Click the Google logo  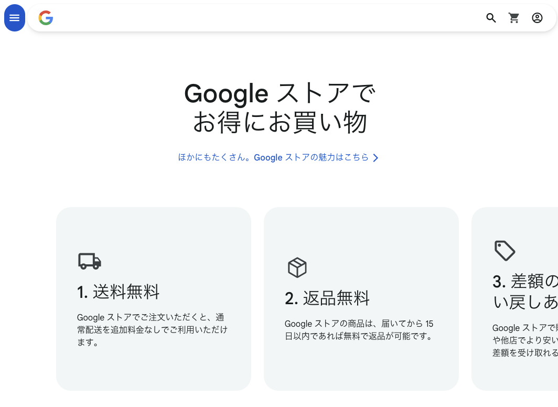tap(46, 18)
